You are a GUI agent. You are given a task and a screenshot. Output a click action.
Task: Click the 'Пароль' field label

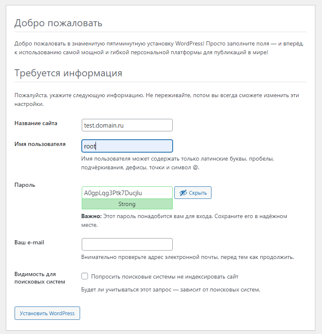click(x=25, y=185)
